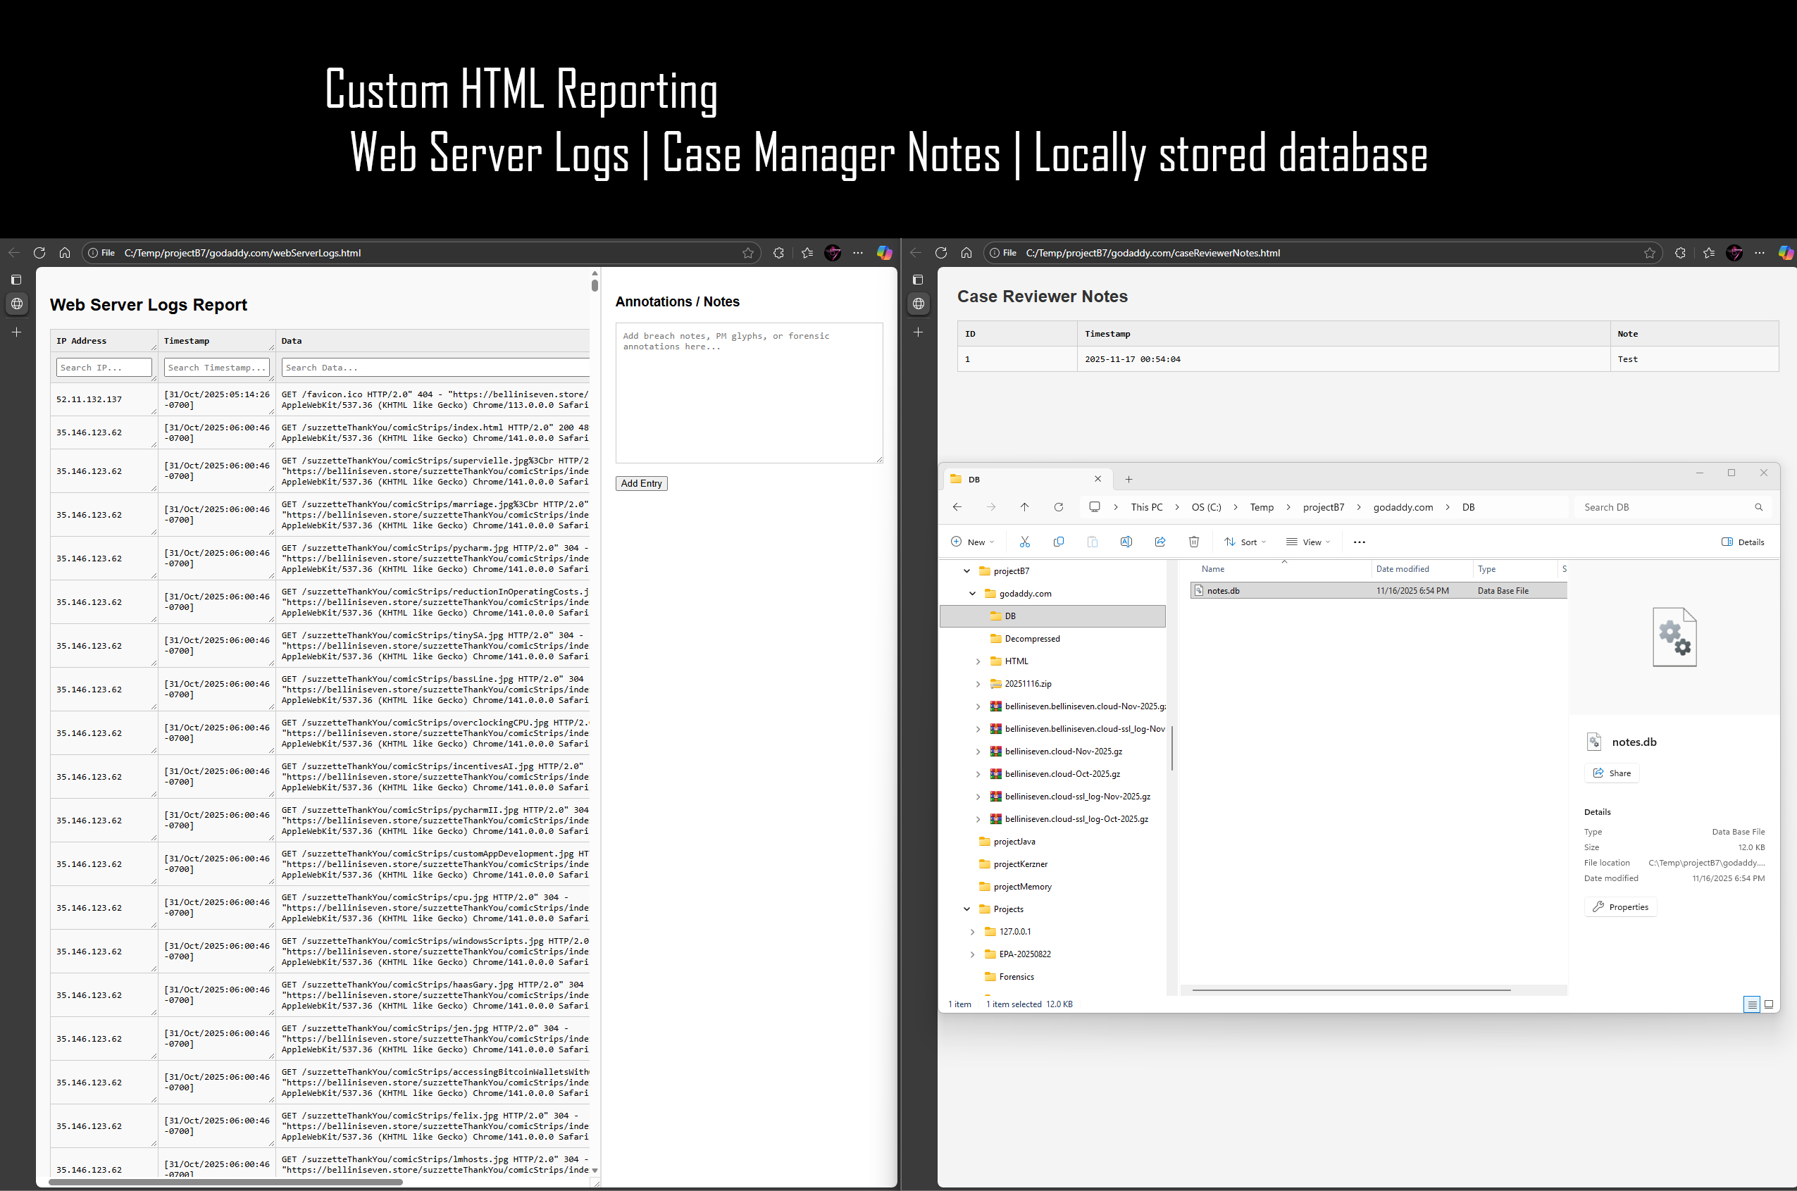Collapse the godaddy.com tree folder
Image resolution: width=1797 pixels, height=1191 pixels.
tap(972, 594)
